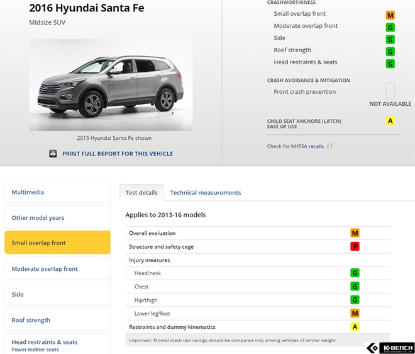415x354 pixels.
Task: Click the Child Seat Anchors (LATCH) Ease of Use heading
Action: coord(304,124)
